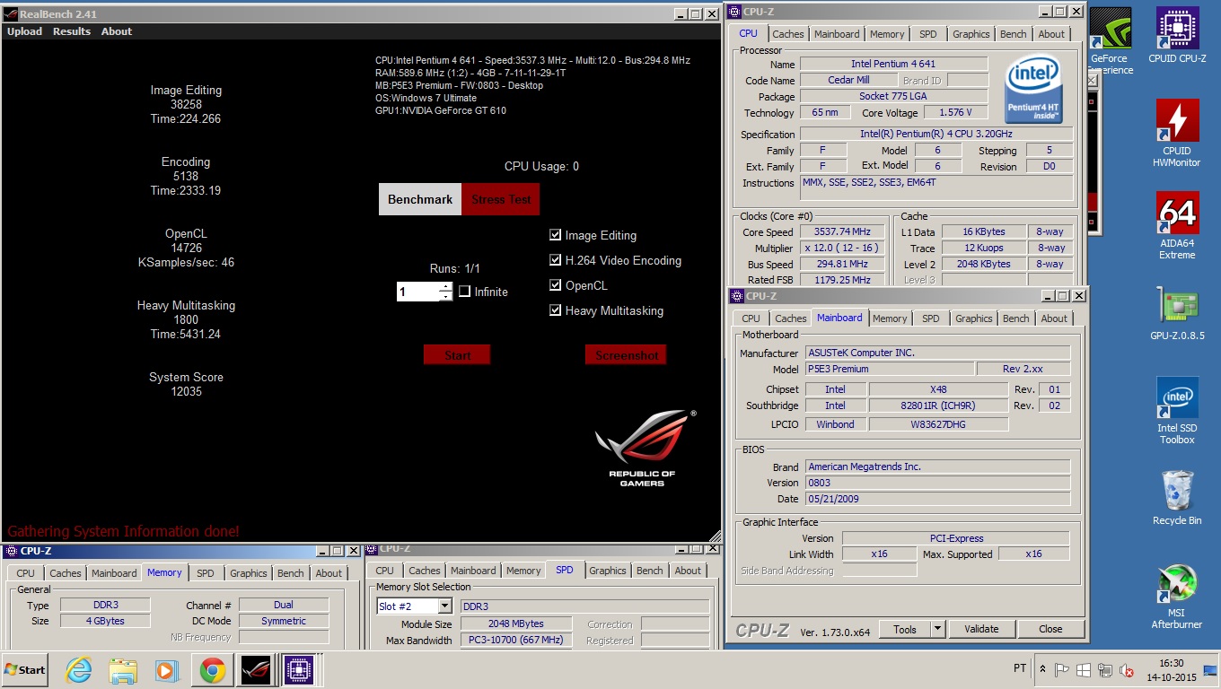Open Action Center flag in tray
The image size is (1221, 689).
click(x=1062, y=669)
